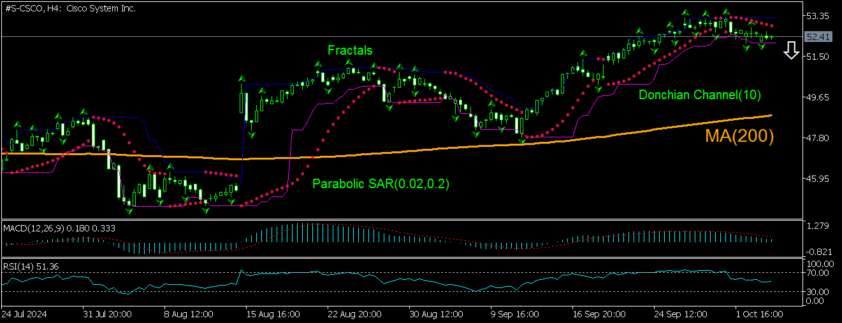Click the white downward arrow icon

pyautogui.click(x=791, y=50)
